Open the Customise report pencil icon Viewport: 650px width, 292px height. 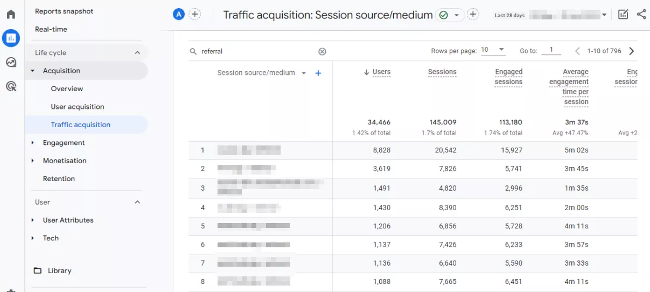click(623, 15)
